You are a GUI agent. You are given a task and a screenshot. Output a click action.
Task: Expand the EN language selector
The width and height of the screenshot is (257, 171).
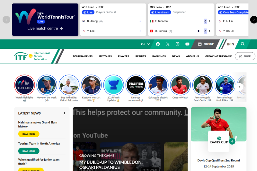(x=146, y=44)
